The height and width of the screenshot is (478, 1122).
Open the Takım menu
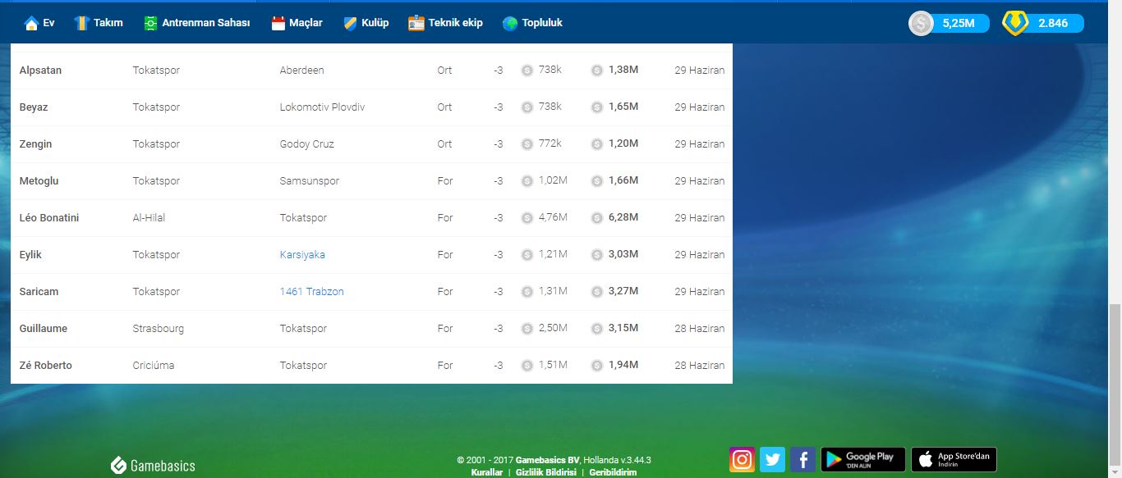108,23
